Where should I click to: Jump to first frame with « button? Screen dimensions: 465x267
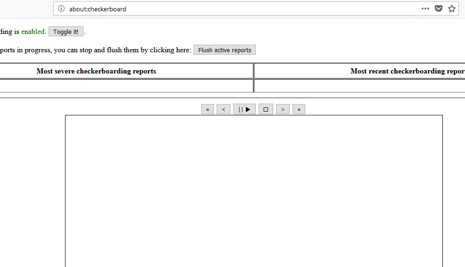[207, 109]
